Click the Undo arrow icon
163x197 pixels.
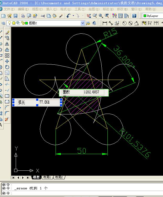pyautogui.click(x=68, y=16)
